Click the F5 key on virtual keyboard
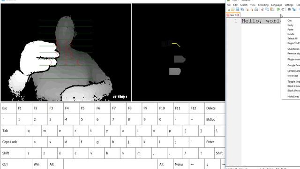Image resolution: width=300 pixels, height=169 pixels. (x=87, y=108)
